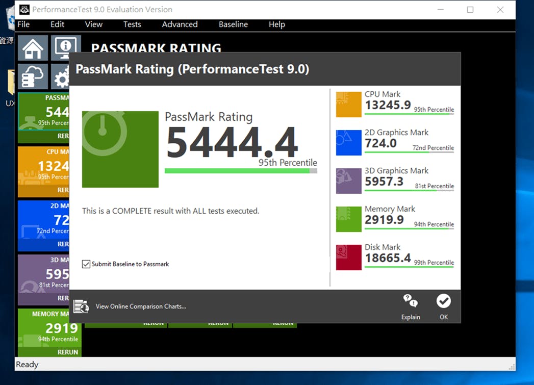Click the Home icon in sidebar
This screenshot has height=385, width=534.
pos(33,48)
